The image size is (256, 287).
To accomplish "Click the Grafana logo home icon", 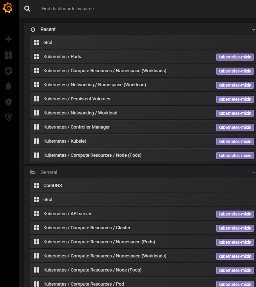I will [x=8, y=8].
